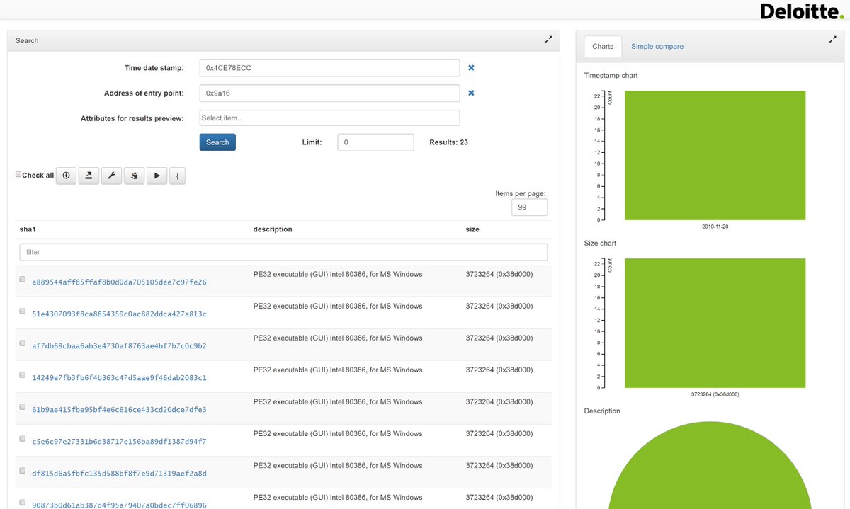Click the green Size chart bar
This screenshot has width=850, height=509.
coord(715,323)
